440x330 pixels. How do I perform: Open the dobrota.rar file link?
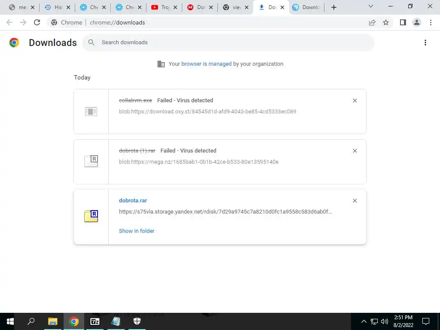point(133,200)
